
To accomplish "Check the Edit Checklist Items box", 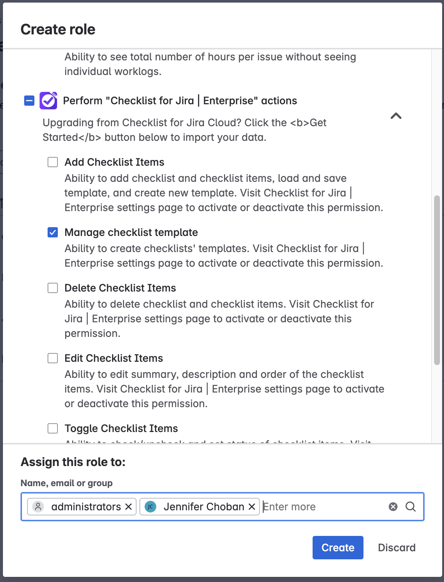I will pyautogui.click(x=53, y=358).
